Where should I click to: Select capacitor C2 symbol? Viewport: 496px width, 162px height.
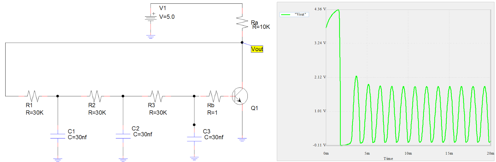point(123,136)
